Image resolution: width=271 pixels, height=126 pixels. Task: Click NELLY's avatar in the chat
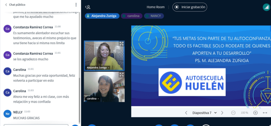coord(7,113)
